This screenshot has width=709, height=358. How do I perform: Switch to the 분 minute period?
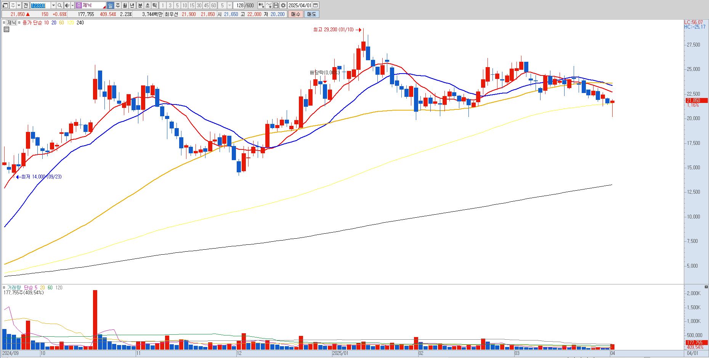[140, 5]
